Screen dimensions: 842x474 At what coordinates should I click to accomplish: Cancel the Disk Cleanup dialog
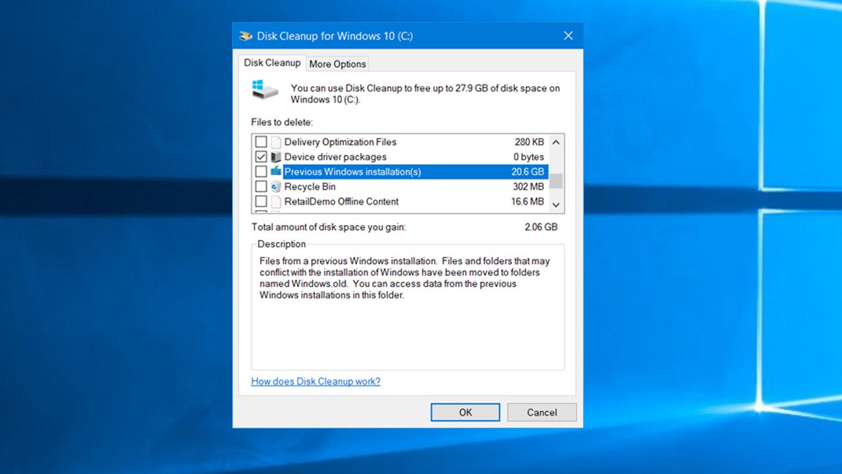tap(541, 412)
